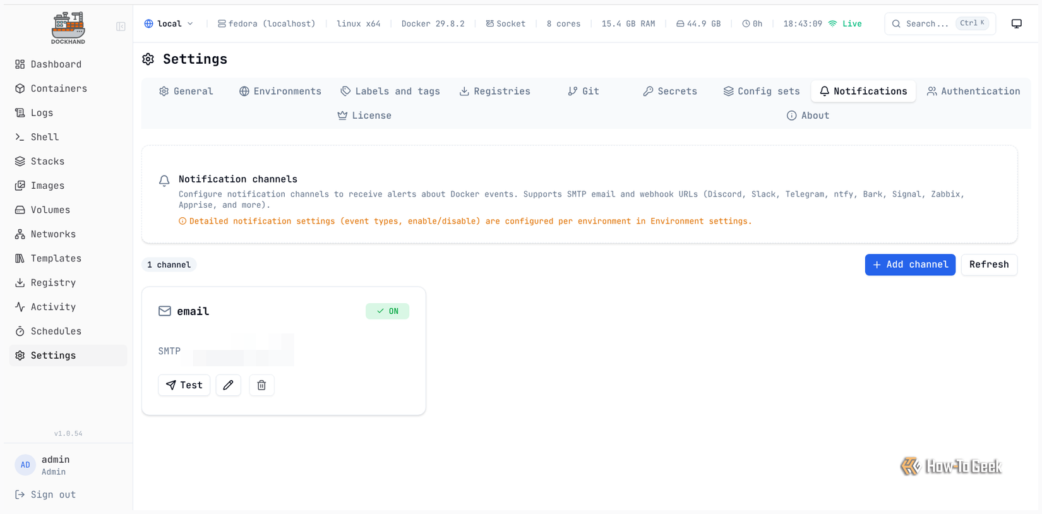Click the '1 channel' count badge
Image resolution: width=1042 pixels, height=514 pixels.
point(169,265)
